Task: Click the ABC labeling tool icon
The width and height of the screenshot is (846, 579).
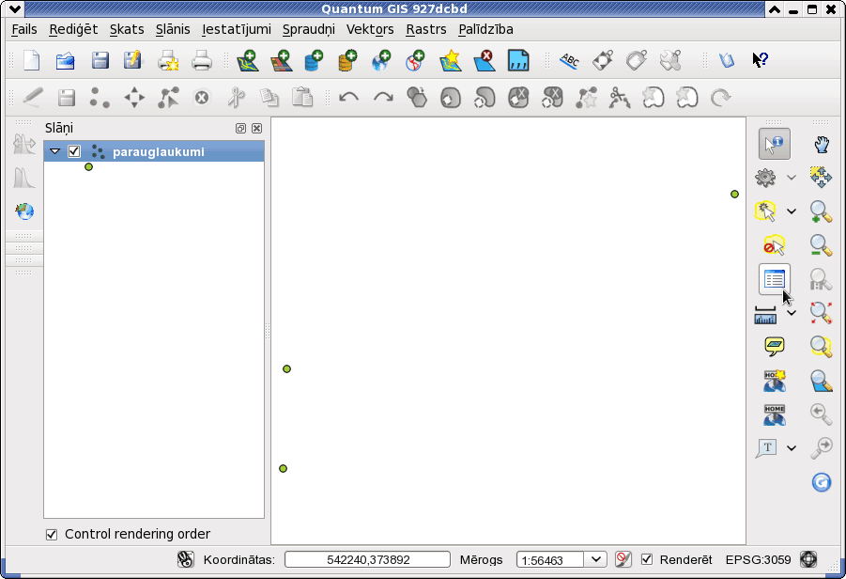Action: (x=569, y=60)
